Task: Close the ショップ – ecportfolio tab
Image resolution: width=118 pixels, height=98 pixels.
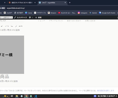Action: click(65, 3)
